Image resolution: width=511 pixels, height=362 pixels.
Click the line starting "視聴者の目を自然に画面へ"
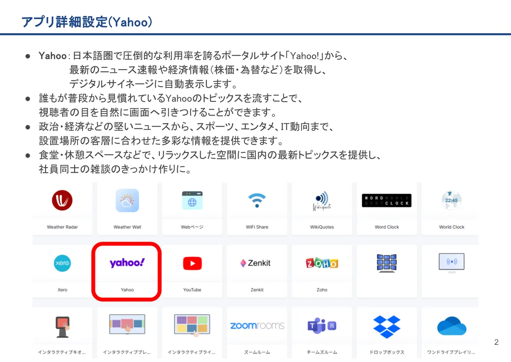click(158, 113)
